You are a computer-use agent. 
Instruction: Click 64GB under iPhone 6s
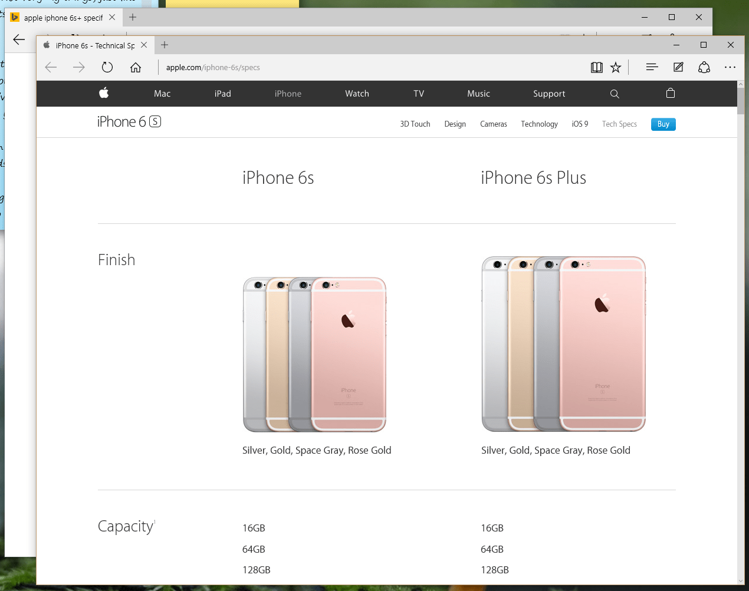coord(254,549)
